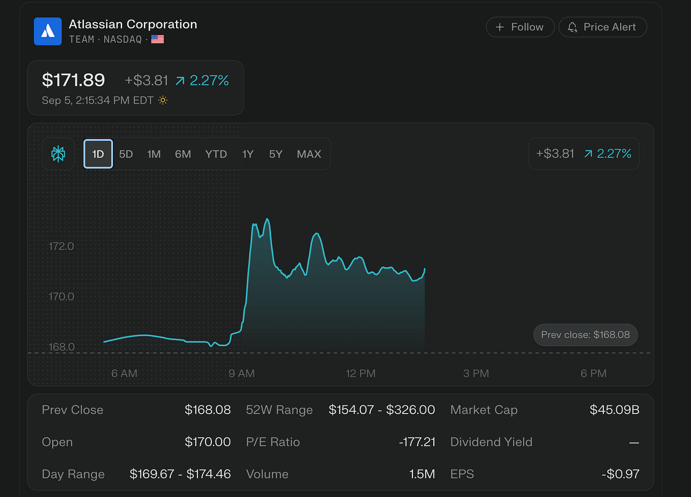Click the sun market-open icon
The image size is (691, 497).
163,100
